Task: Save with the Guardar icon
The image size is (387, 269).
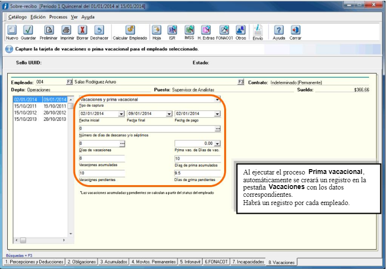Action: click(x=28, y=30)
